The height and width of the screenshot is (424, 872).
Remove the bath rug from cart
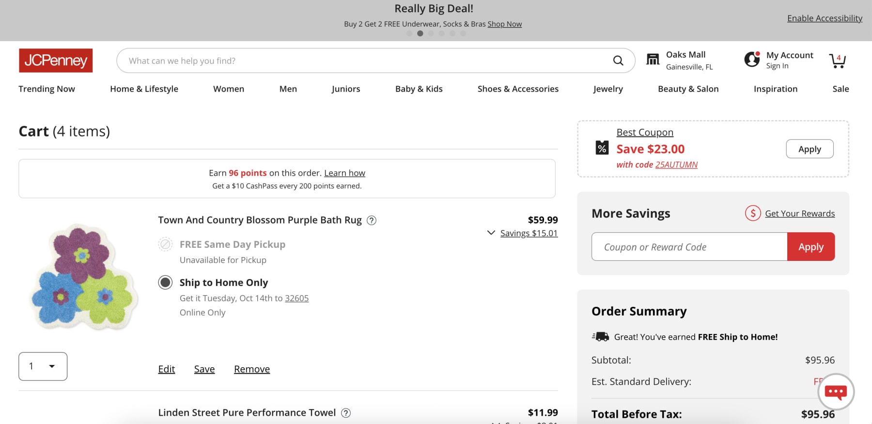pyautogui.click(x=252, y=369)
